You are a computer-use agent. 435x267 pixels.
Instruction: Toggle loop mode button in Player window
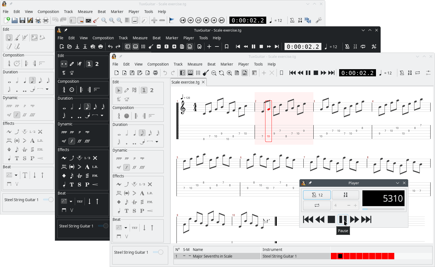317,205
